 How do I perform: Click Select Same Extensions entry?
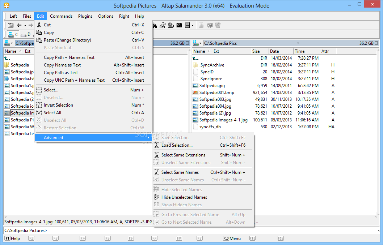coord(203,155)
